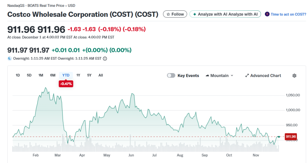Click the purple Time to act icon
The width and height of the screenshot is (307, 163).
tap(267, 14)
